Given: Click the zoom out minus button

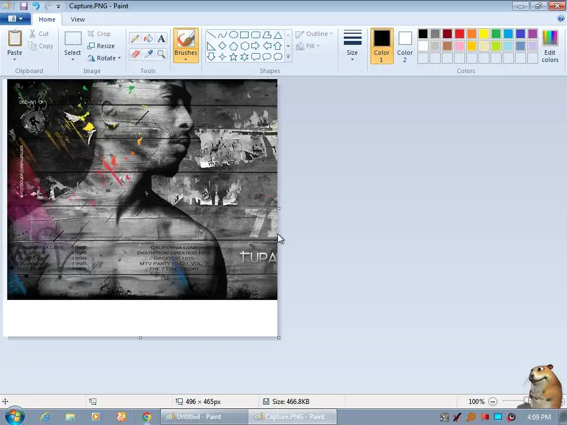Looking at the screenshot, I should 492,402.
